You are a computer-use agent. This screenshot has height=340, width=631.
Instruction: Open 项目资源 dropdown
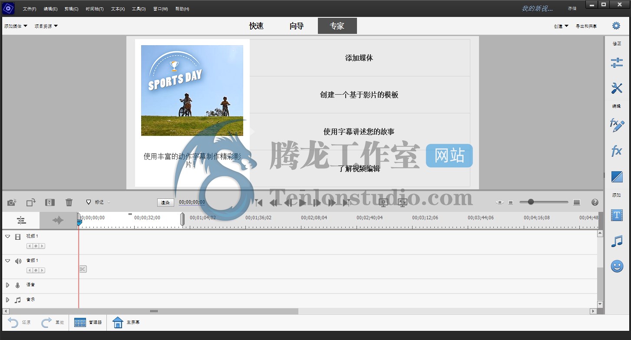click(46, 26)
